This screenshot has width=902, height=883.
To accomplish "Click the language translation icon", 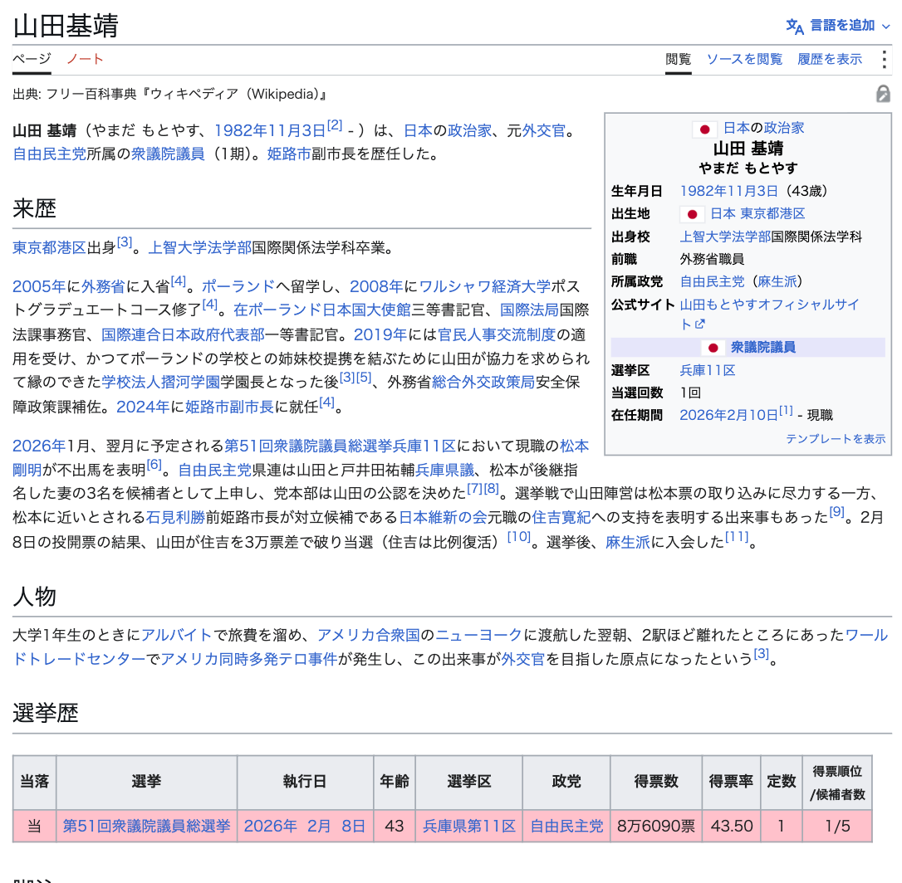I will point(795,26).
